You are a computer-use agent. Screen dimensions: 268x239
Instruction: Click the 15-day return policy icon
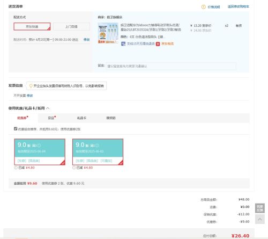123,44
